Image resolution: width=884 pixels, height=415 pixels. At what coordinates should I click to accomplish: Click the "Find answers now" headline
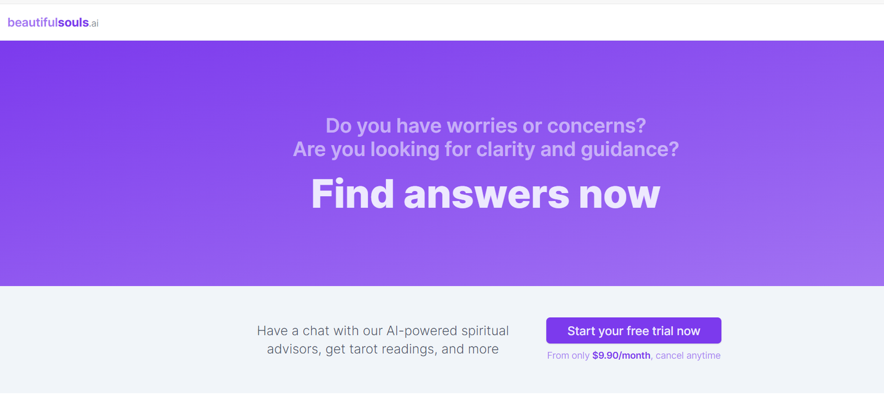point(486,194)
